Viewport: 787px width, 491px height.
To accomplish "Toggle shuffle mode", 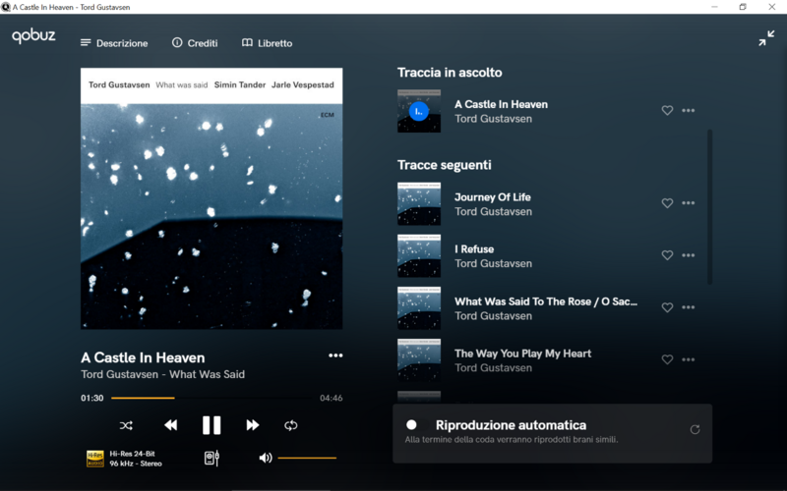I will (x=126, y=425).
